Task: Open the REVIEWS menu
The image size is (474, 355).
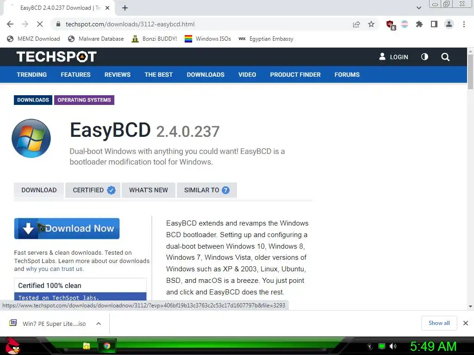Action: tap(117, 74)
